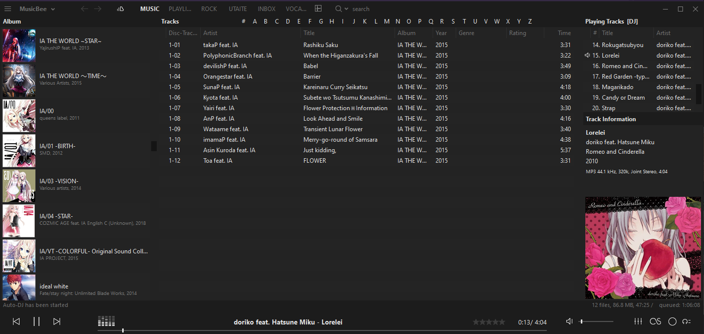Click the now-playing bars icon in toolbar

(x=120, y=9)
